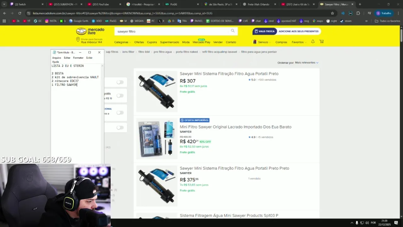Go back in browser history

click(4, 13)
